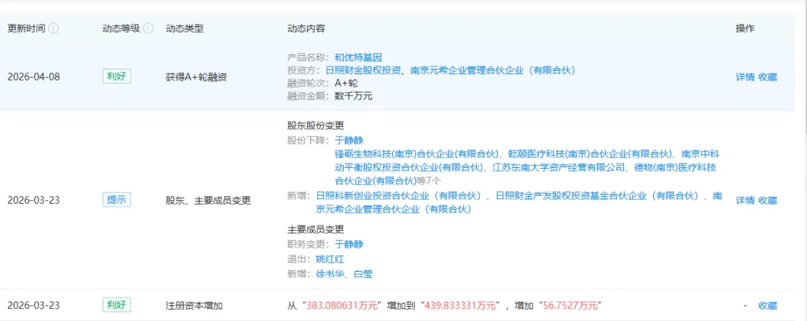Select increase value 56.7527万元
The width and height of the screenshot is (807, 321).
tap(572, 305)
